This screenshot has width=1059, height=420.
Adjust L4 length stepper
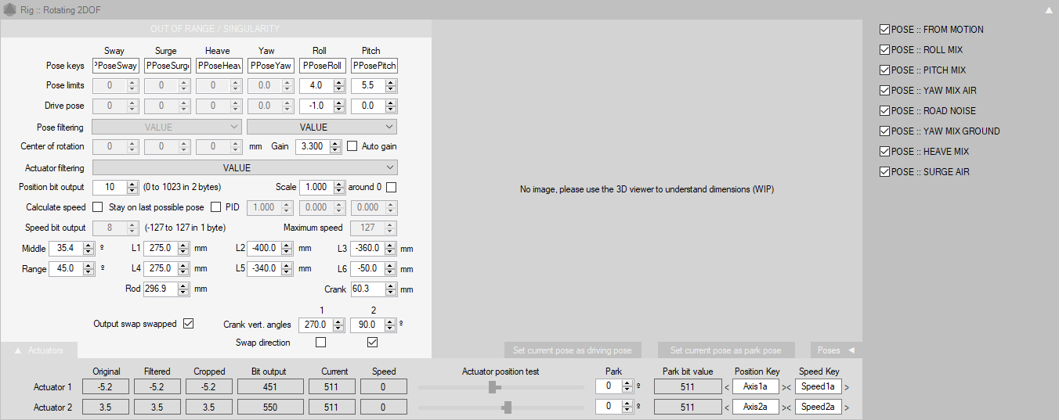(183, 268)
